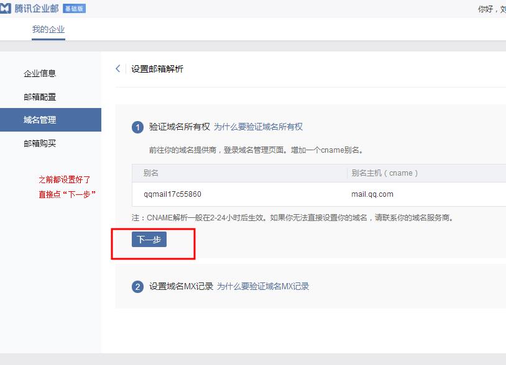Screen dimensions: 506x365
Task: Click the mail.qq.com cname host value
Action: (372, 194)
